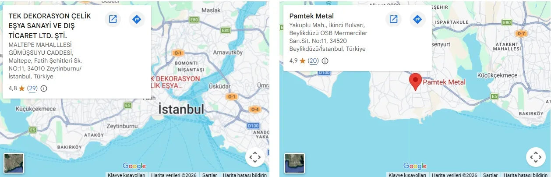
Task: Open Klavye kısayolları on Pamtek Metal map
Action: click(x=407, y=175)
